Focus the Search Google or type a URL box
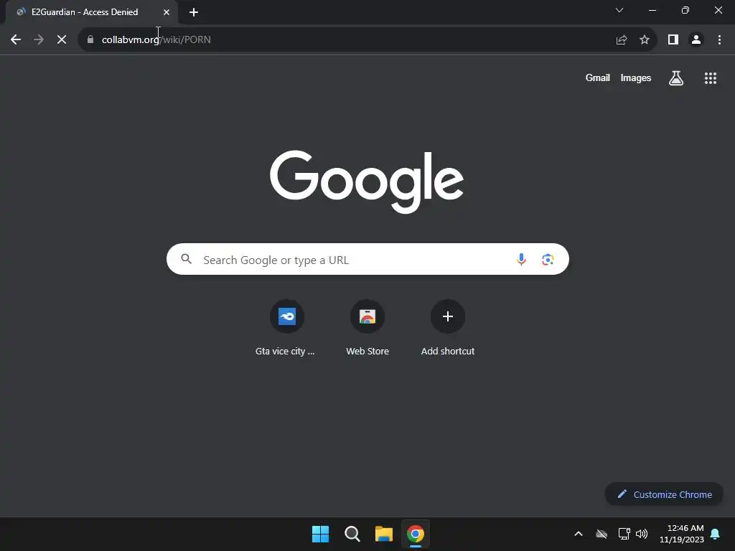This screenshot has height=551, width=735. [367, 259]
